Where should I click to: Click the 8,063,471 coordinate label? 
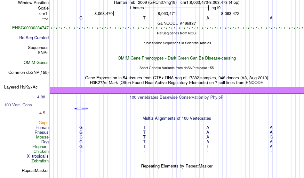point(167,13)
